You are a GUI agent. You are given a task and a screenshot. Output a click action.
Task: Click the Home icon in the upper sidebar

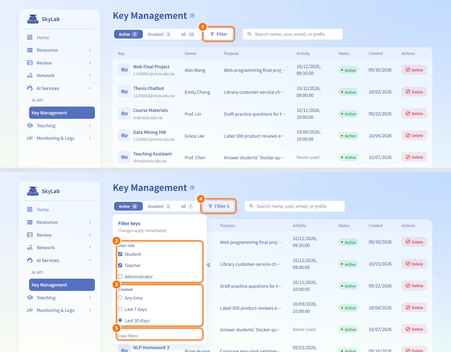pos(30,37)
